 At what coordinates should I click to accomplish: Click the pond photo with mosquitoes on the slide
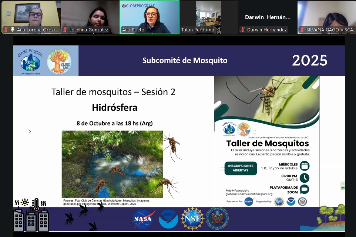[112, 164]
